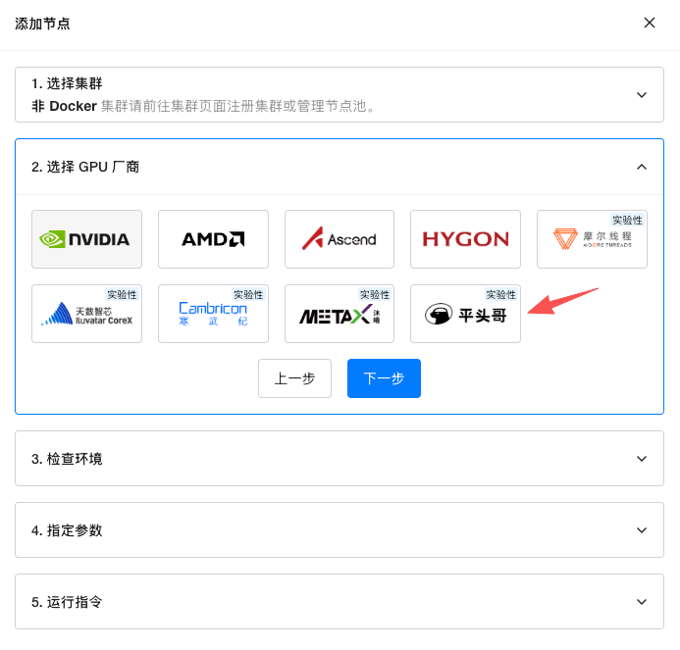
Task: Expand the 指定参数 section chevron
Action: [642, 530]
